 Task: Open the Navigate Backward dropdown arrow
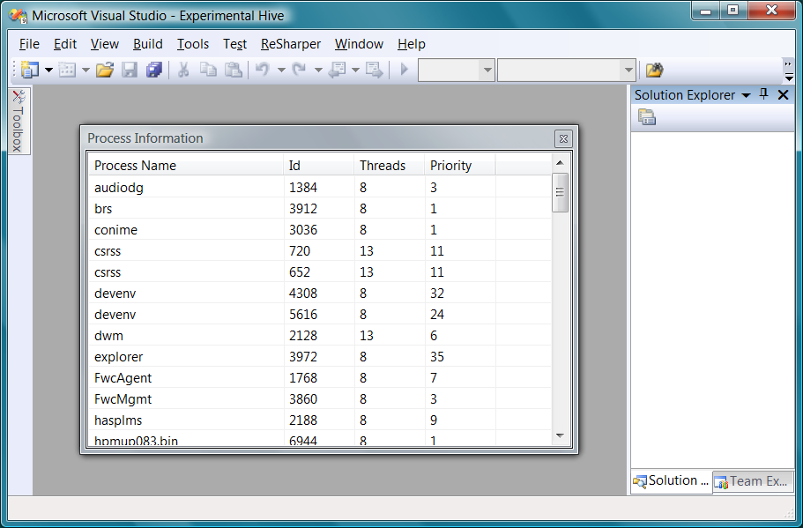point(355,70)
